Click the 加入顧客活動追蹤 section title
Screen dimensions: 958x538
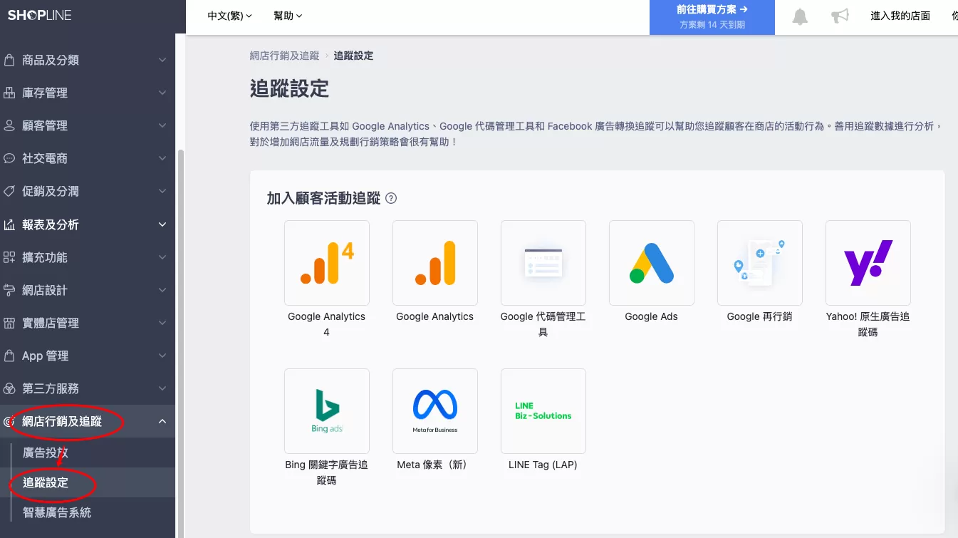click(x=323, y=198)
